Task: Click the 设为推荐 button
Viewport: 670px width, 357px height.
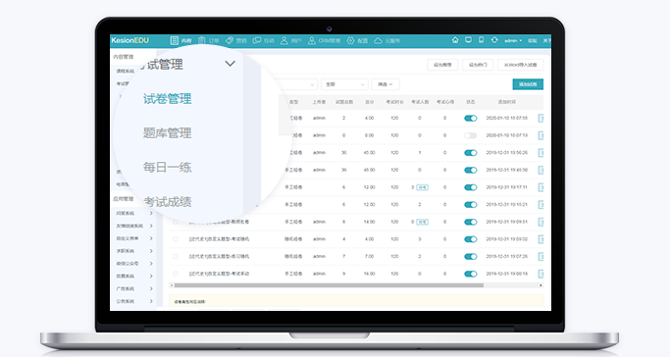Action: (x=442, y=65)
